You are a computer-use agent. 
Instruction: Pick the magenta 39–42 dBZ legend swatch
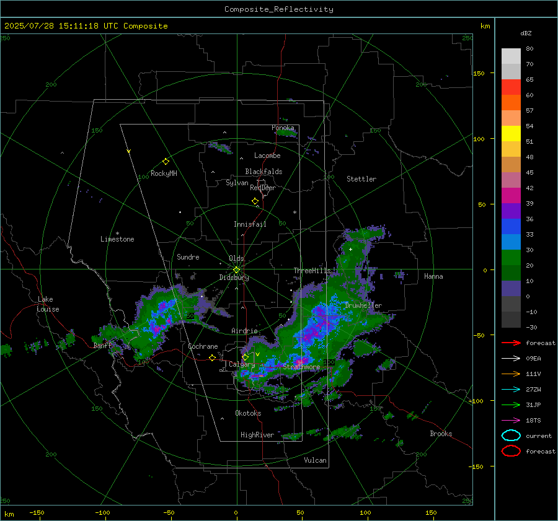click(511, 196)
